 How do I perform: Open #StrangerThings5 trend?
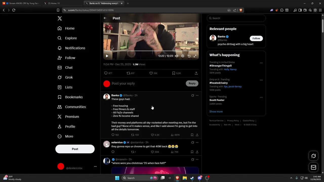coord(220,66)
